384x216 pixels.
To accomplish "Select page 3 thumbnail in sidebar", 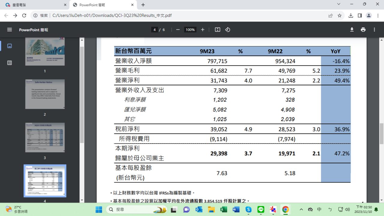I will click(45, 137).
